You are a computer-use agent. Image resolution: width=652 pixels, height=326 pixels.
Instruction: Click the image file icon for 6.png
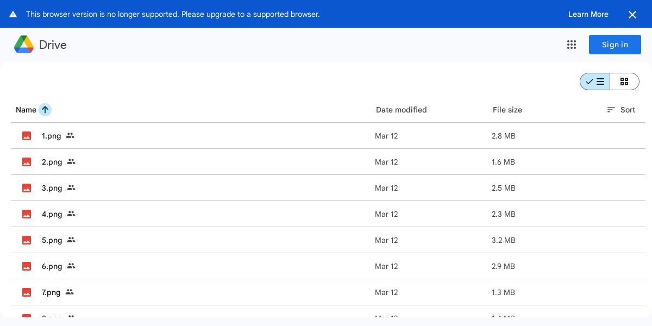point(27,266)
